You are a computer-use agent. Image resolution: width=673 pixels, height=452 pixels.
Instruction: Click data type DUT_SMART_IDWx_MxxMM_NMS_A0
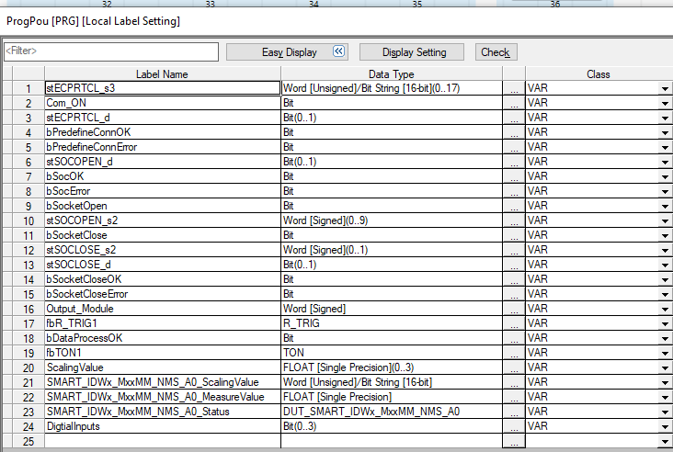[392, 412]
